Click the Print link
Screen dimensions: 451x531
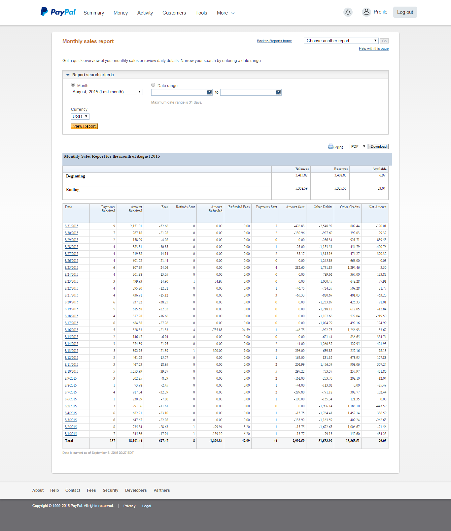(338, 147)
